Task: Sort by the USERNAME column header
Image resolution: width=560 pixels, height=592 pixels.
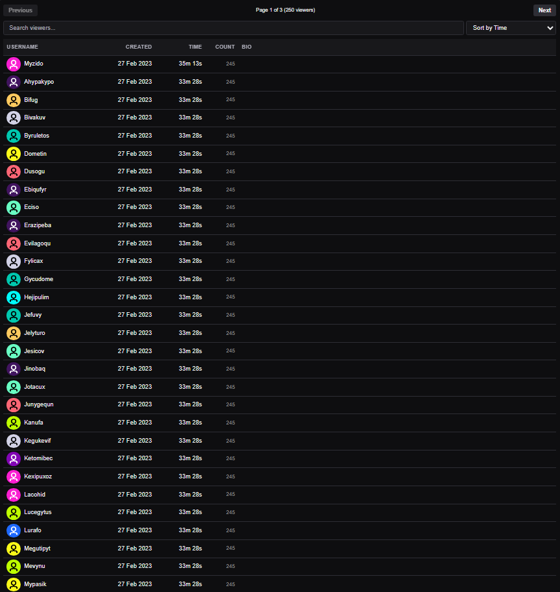Action: 22,47
